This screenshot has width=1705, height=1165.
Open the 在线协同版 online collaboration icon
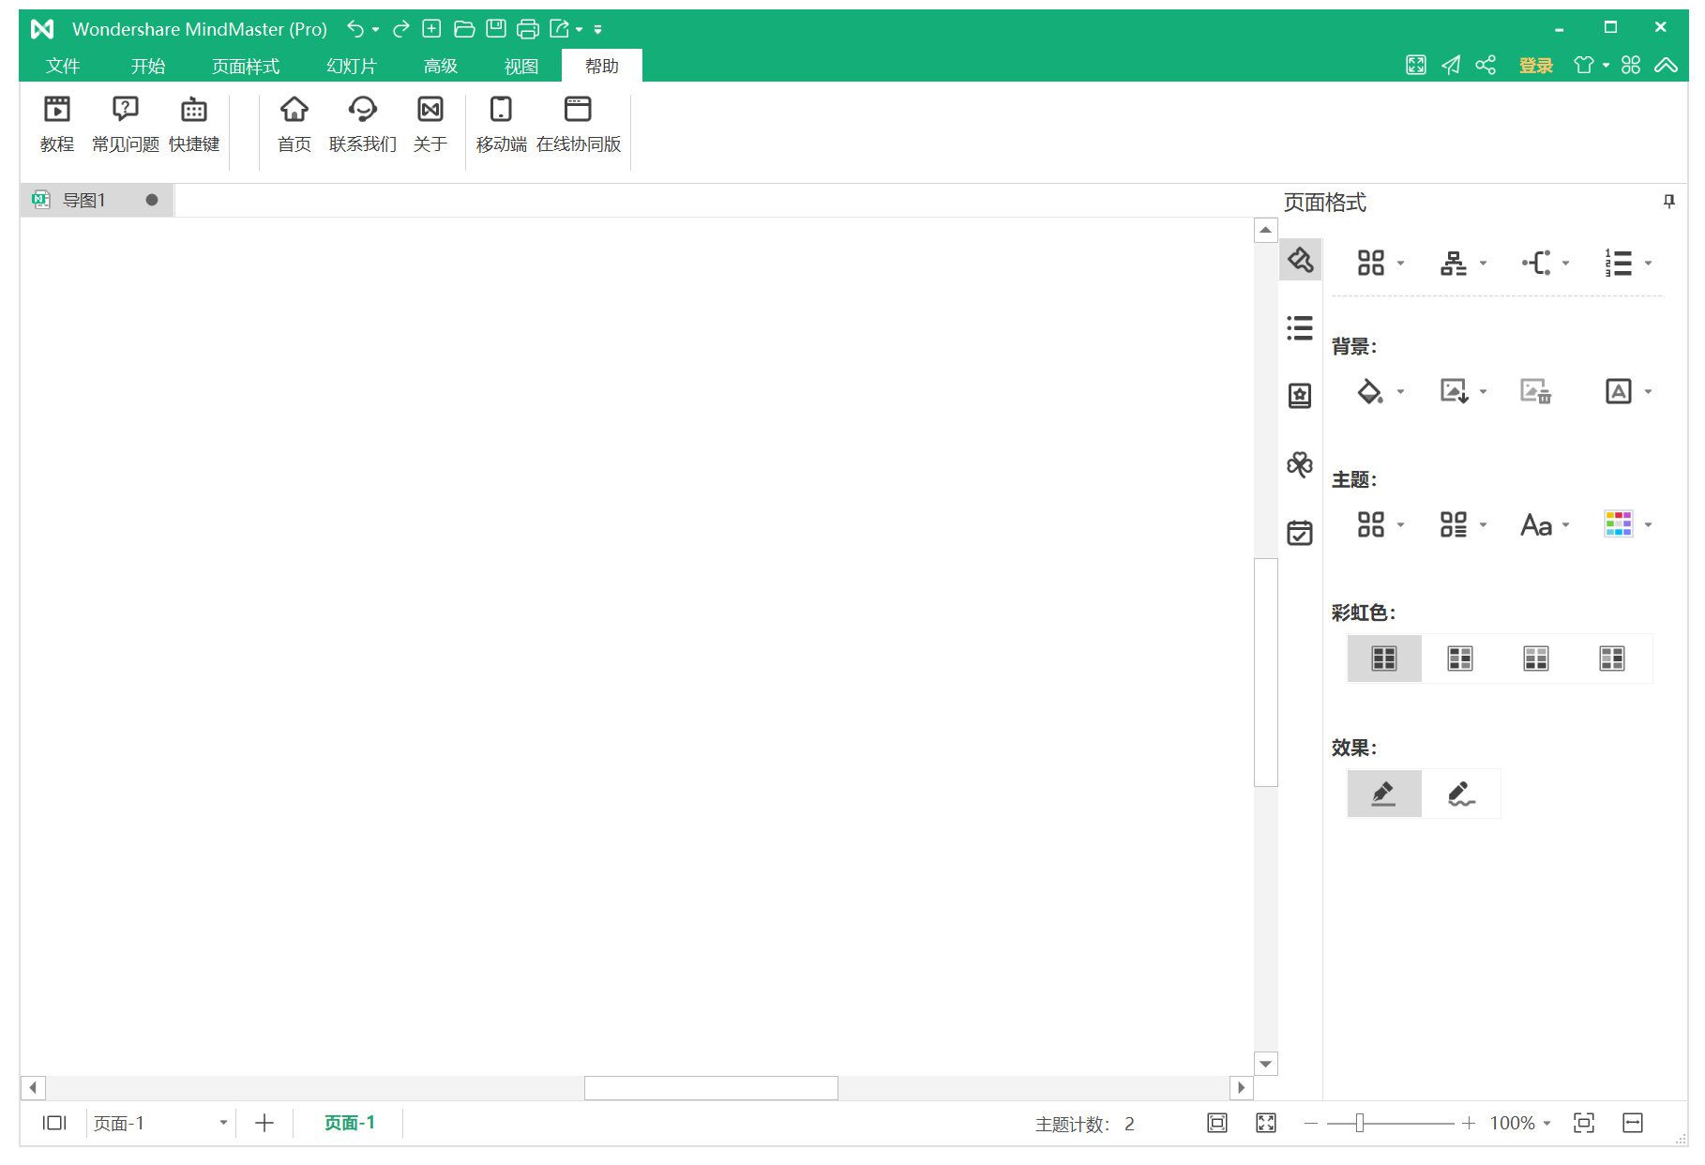pos(578,123)
